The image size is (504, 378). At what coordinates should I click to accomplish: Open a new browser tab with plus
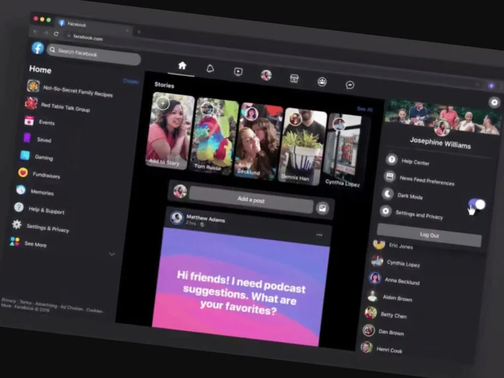(139, 32)
